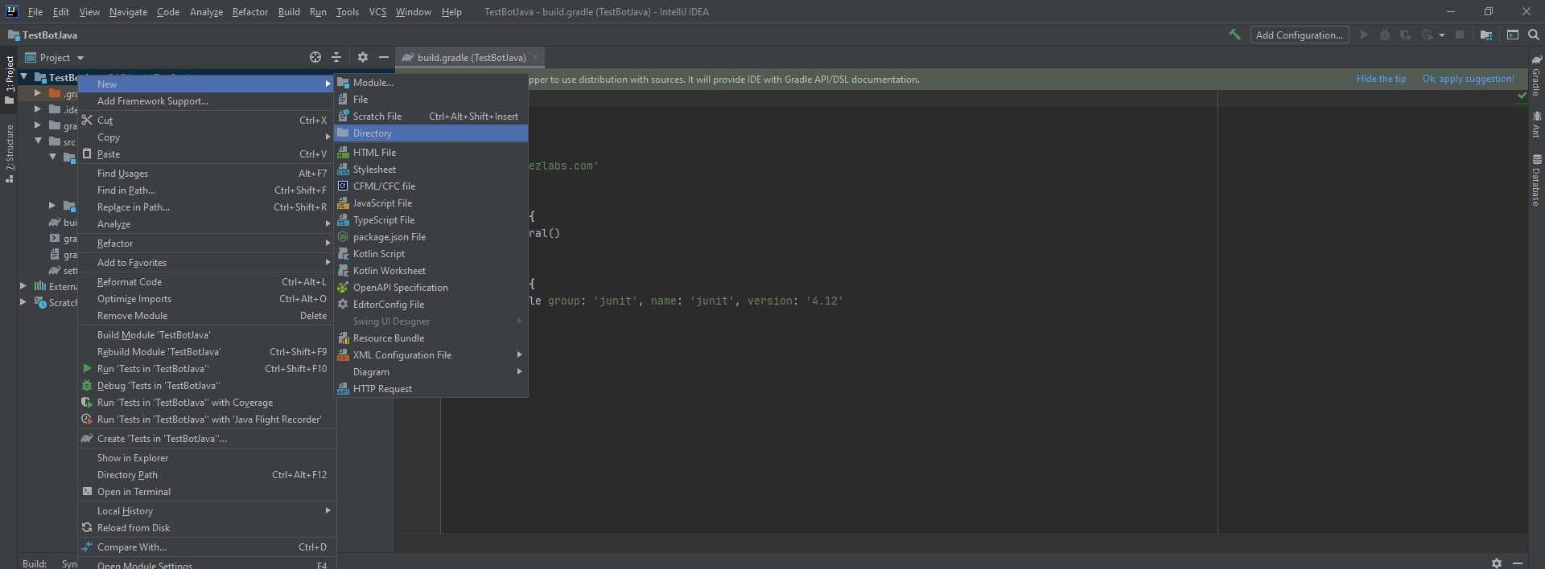Create a new HTML File
The height and width of the screenshot is (569, 1545).
(431, 152)
